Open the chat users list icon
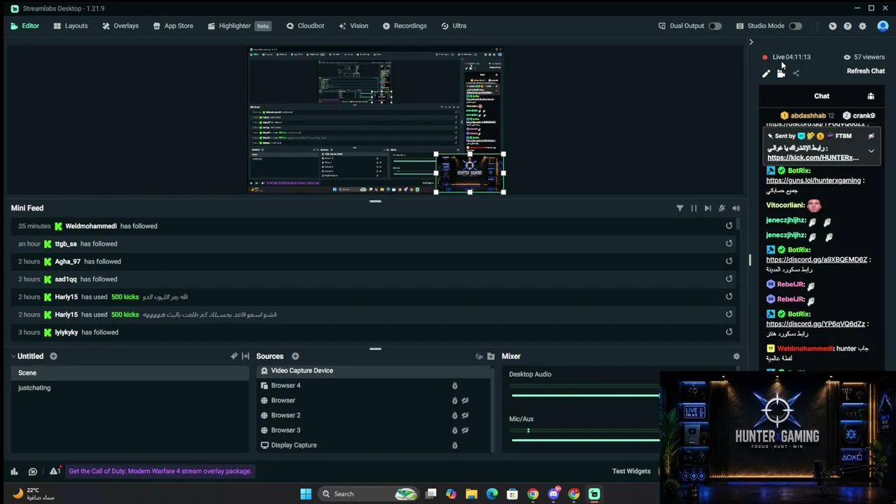 pos(871,96)
